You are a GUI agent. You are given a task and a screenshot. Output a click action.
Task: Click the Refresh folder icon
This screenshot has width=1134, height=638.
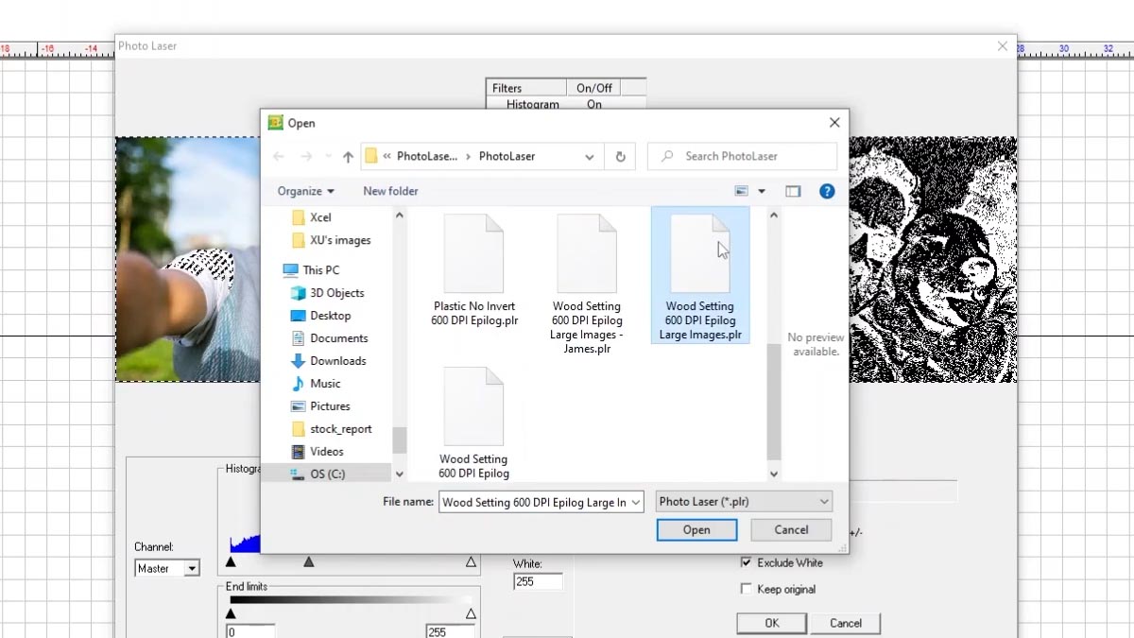tap(620, 157)
